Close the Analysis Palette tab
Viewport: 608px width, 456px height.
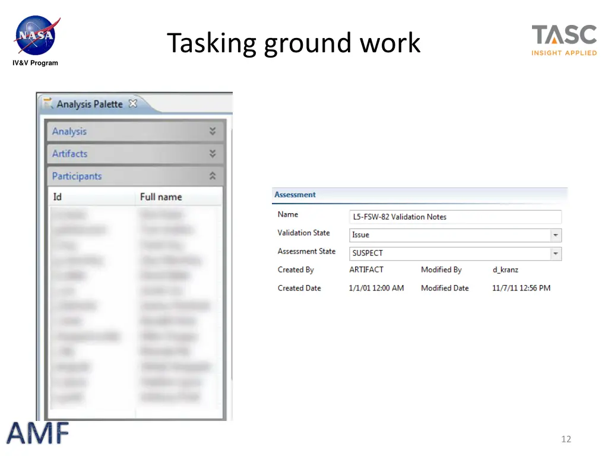pos(133,104)
